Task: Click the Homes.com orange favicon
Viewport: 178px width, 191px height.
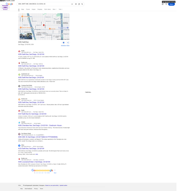Action: pyautogui.click(x=19, y=99)
